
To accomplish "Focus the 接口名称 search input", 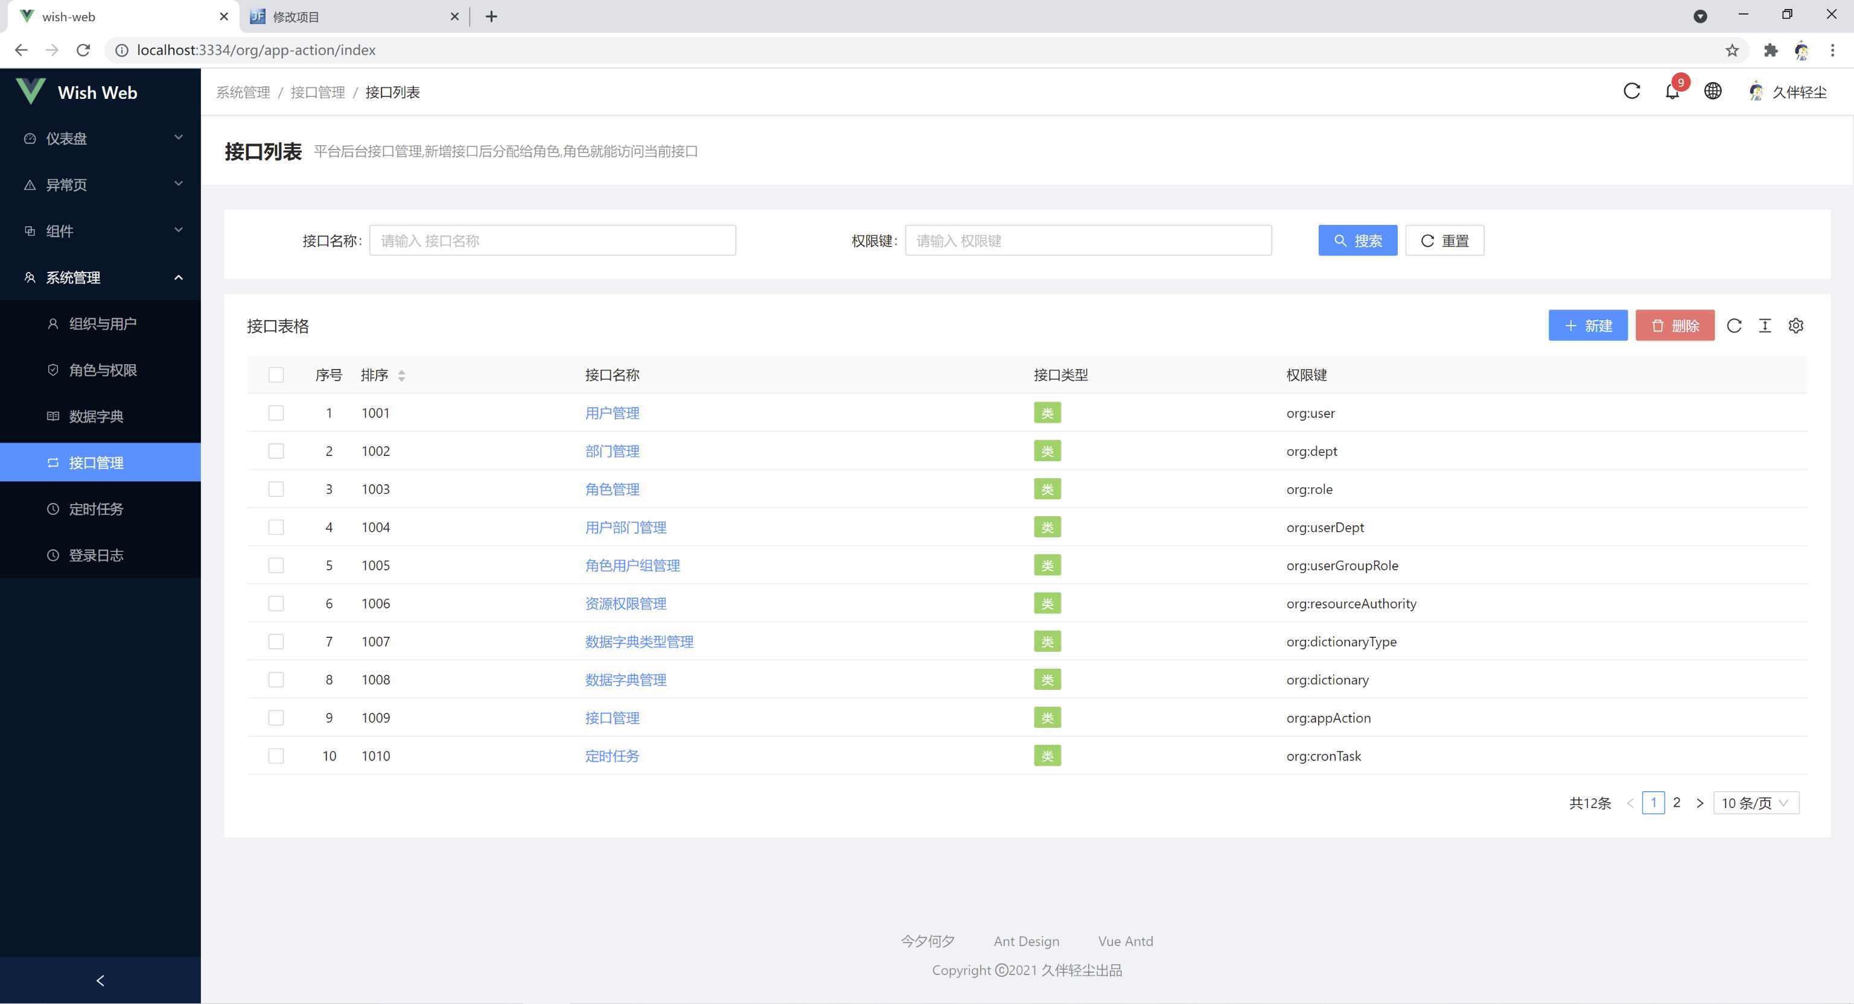I will click(553, 240).
